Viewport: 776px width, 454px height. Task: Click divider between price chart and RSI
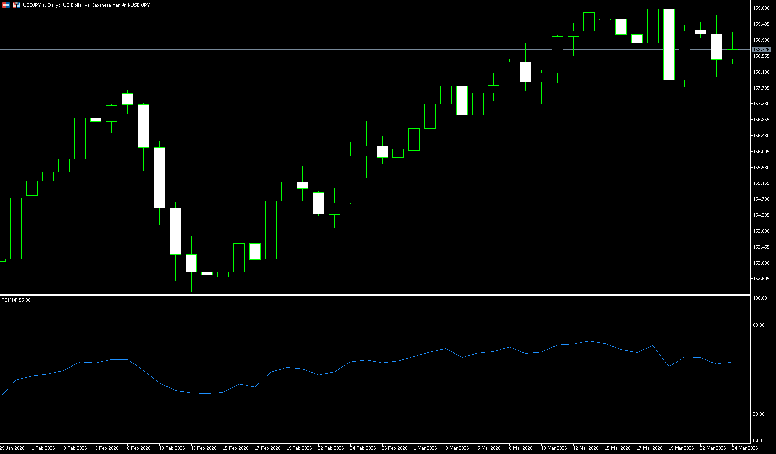click(x=373, y=295)
